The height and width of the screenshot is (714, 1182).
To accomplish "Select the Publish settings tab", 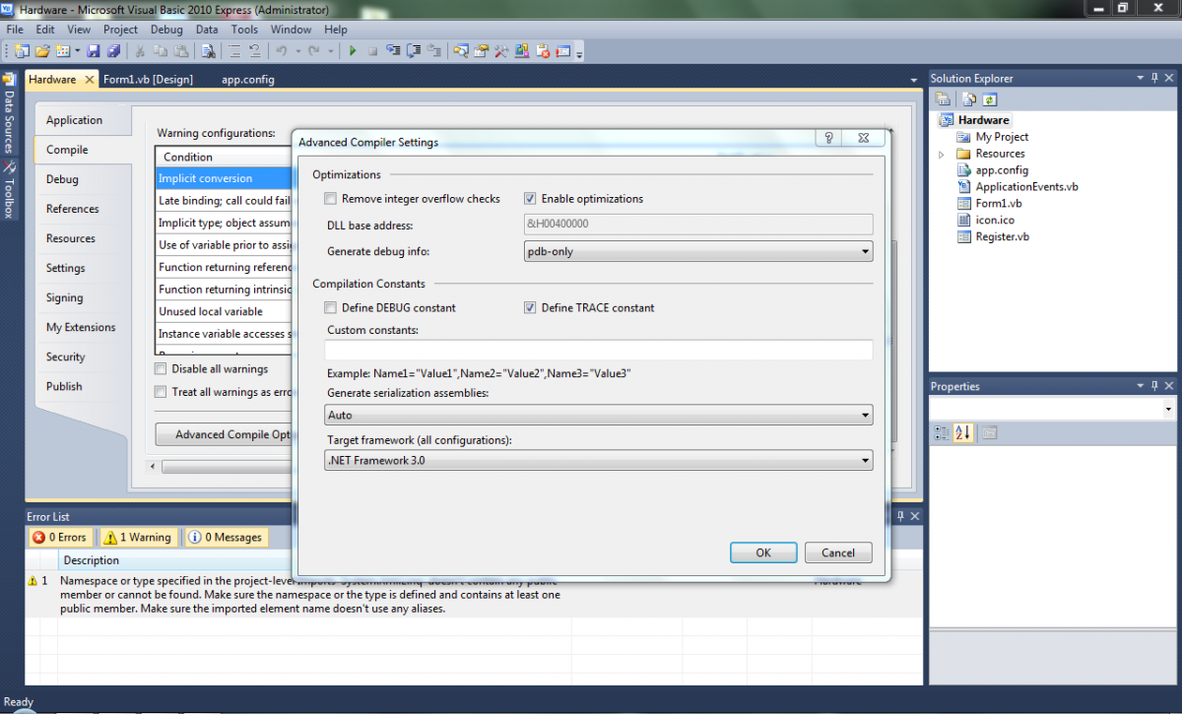I will pos(64,386).
